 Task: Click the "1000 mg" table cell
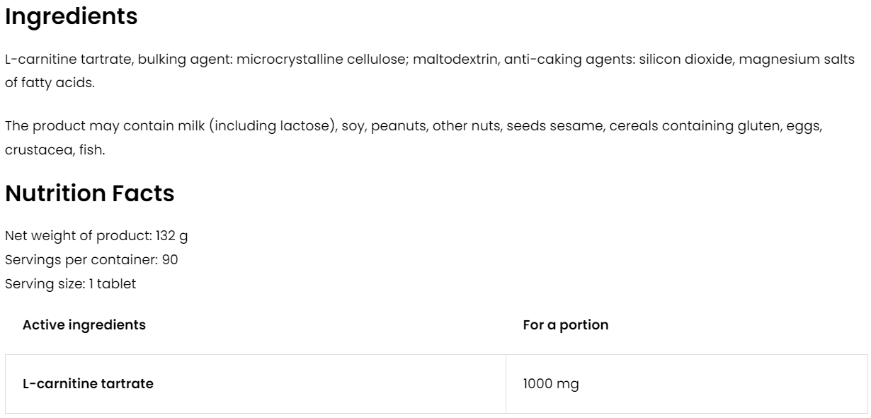tap(551, 384)
